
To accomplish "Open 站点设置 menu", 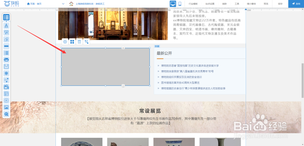I will tap(210, 4).
